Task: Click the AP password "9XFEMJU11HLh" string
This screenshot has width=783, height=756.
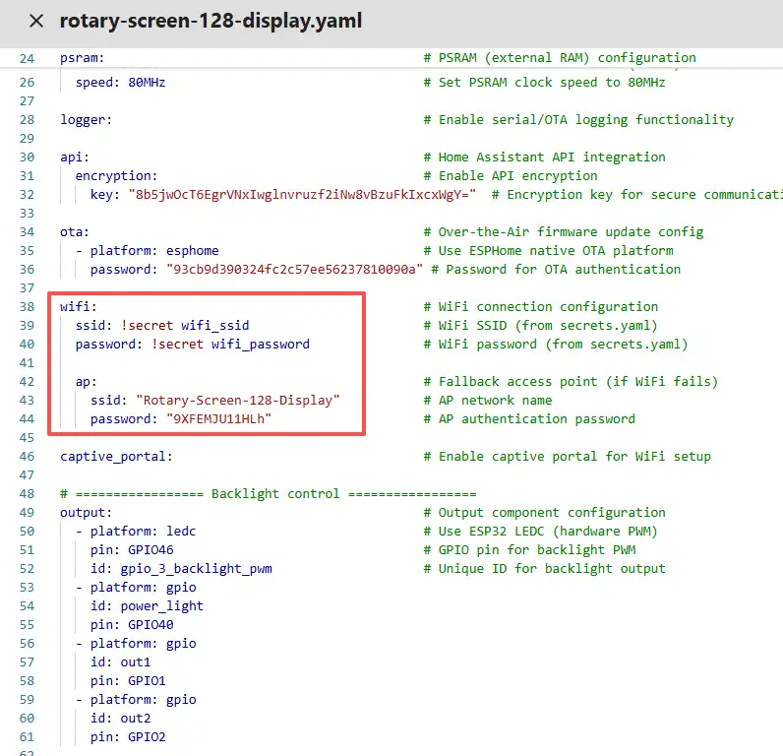Action: (219, 418)
